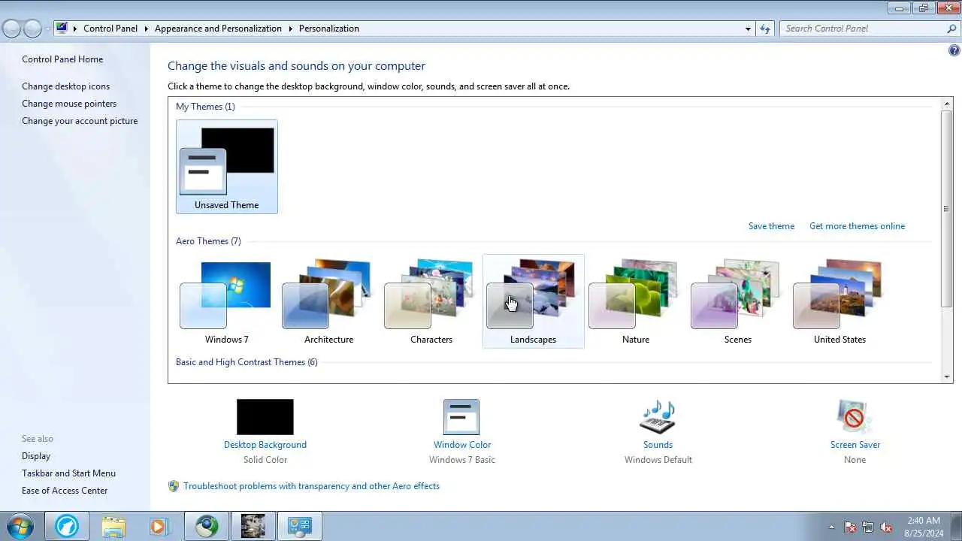Click the theme list scrollbar thumb
The image size is (962, 541).
pyautogui.click(x=946, y=208)
